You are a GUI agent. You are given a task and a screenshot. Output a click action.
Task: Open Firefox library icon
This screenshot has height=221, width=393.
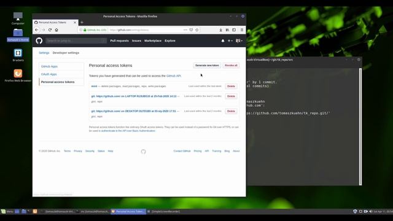click(x=227, y=30)
